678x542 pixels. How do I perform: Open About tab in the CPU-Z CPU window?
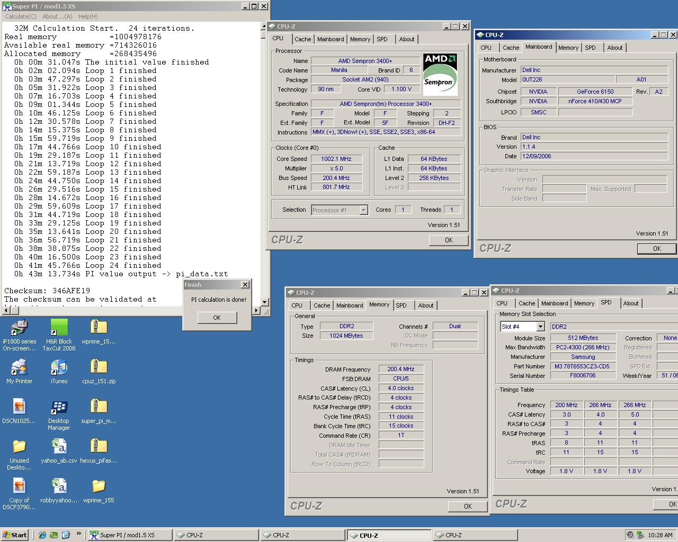tap(407, 39)
